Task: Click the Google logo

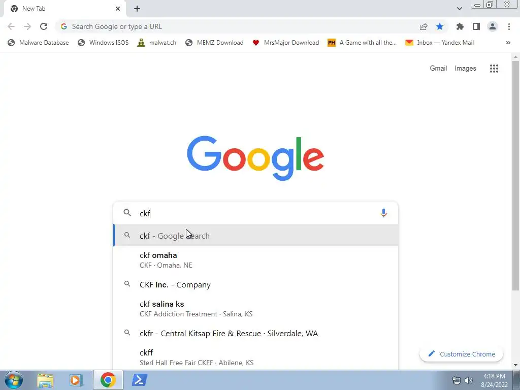Action: coord(255,158)
